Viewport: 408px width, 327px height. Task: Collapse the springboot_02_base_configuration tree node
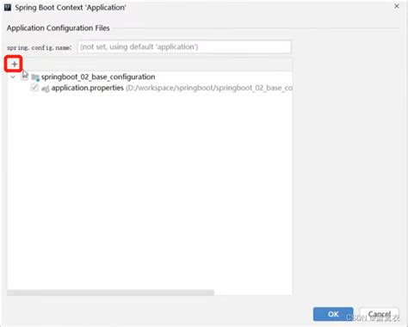[13, 77]
